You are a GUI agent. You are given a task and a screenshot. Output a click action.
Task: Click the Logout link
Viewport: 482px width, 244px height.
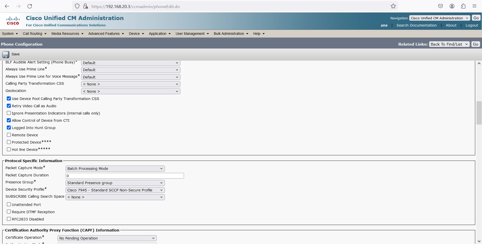[x=472, y=25]
